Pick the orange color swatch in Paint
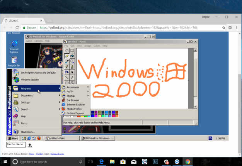The image size is (242, 166). tap(117, 116)
